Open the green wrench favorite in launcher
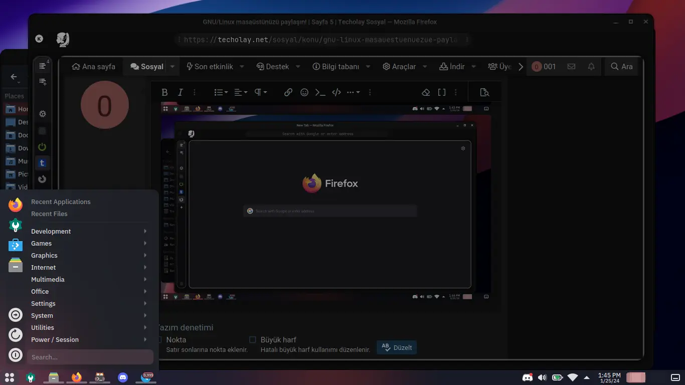This screenshot has width=685, height=385. (x=16, y=225)
